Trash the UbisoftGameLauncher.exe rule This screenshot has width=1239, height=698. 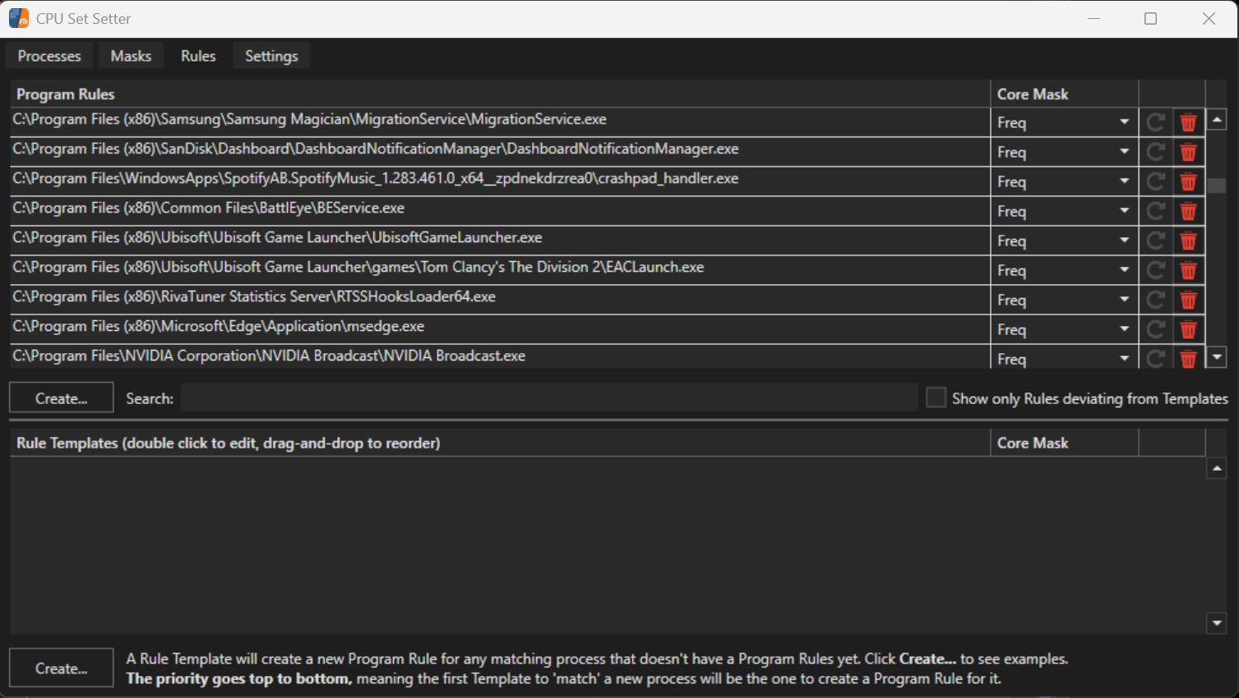tap(1188, 241)
